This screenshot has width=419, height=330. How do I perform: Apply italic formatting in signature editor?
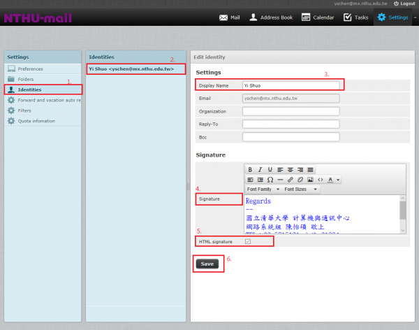pos(260,170)
